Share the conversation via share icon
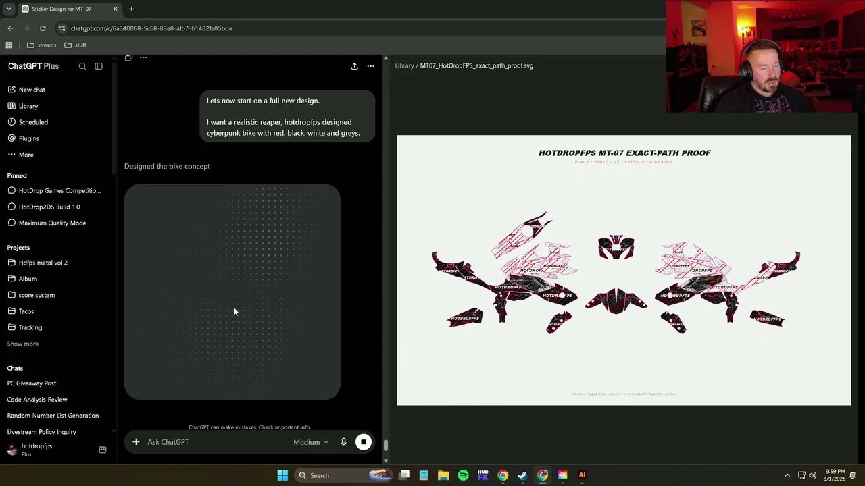 (354, 66)
